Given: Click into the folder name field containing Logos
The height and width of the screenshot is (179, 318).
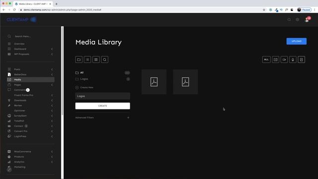Looking at the screenshot, I should click(x=103, y=96).
